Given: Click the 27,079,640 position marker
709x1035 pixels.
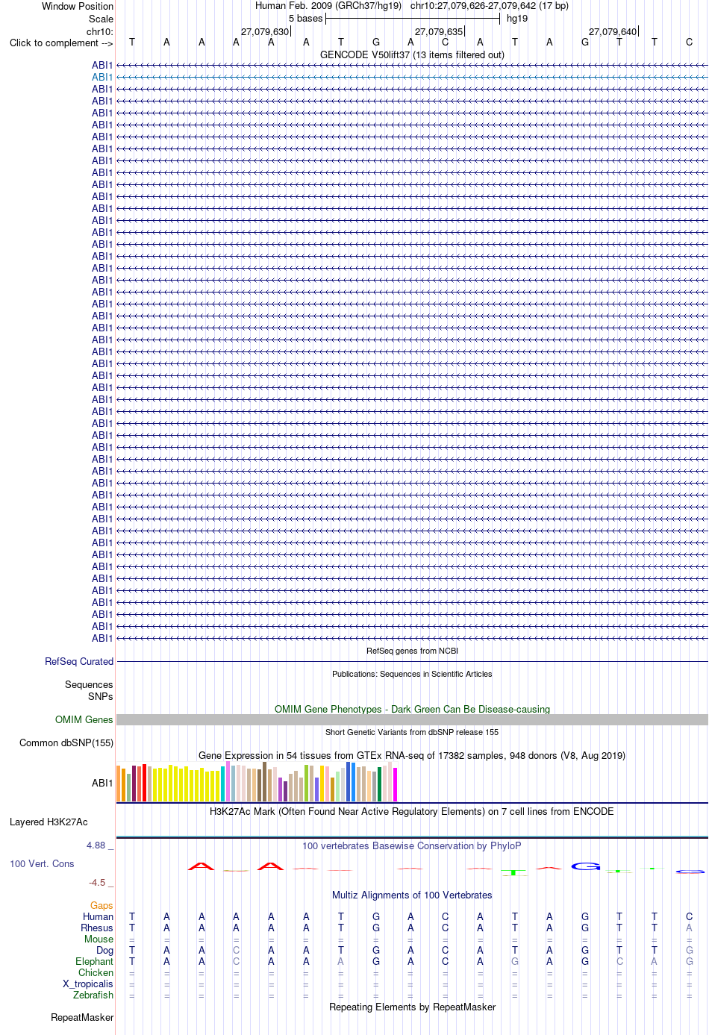Looking at the screenshot, I should 613,31.
